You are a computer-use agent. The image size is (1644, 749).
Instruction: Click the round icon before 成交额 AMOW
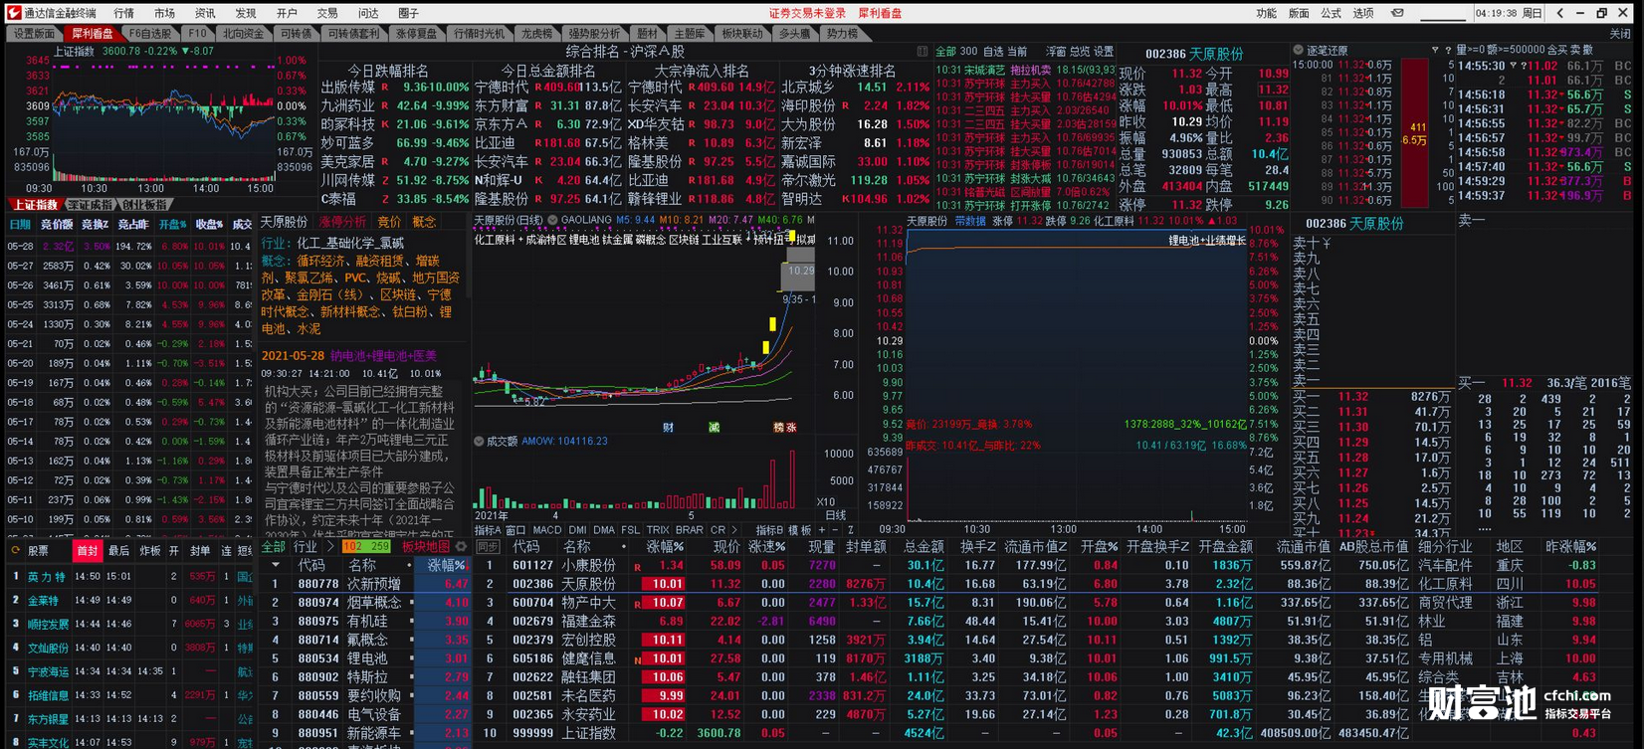(479, 441)
